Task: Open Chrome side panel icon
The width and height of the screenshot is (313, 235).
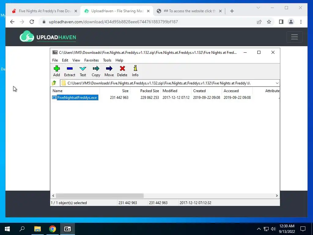Action: [x=281, y=22]
